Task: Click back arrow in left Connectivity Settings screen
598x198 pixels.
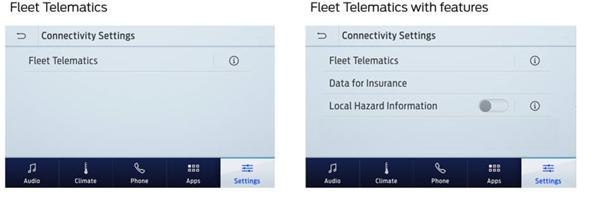Action: (21, 36)
